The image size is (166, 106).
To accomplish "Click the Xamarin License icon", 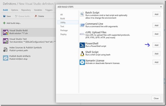I will pos(82,62).
